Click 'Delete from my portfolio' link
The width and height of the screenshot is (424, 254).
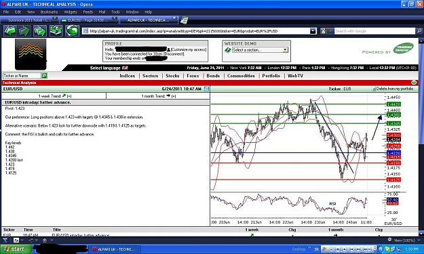pyautogui.click(x=395, y=89)
